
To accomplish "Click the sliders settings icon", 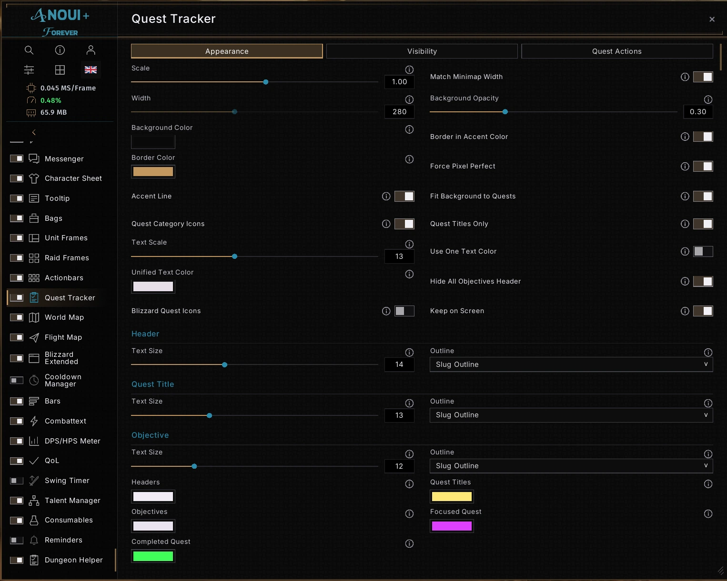I will [29, 70].
